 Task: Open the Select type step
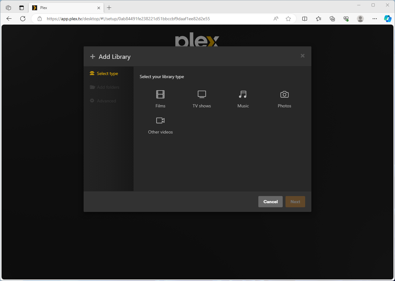104,73
